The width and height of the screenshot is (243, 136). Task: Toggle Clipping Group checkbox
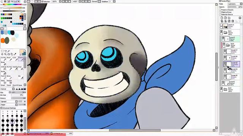coord(220,12)
